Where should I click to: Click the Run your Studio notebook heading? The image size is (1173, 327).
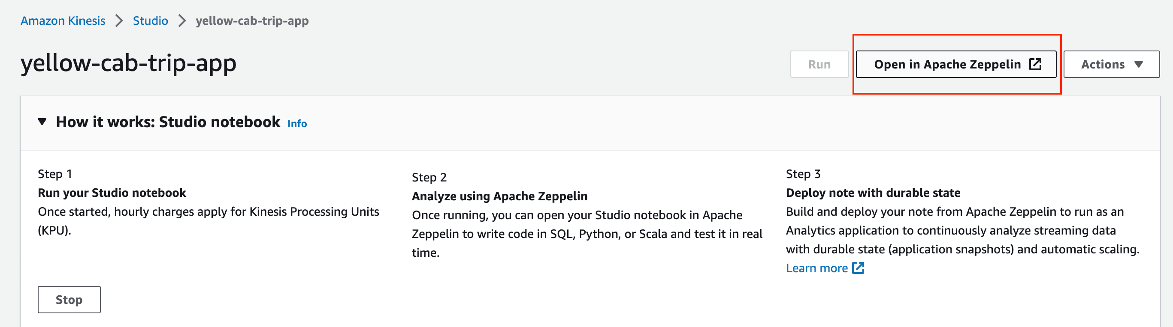[x=112, y=193]
